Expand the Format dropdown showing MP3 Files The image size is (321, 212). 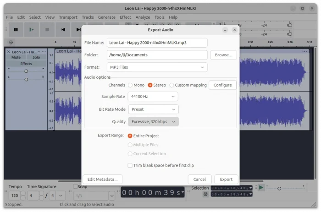click(x=157, y=67)
